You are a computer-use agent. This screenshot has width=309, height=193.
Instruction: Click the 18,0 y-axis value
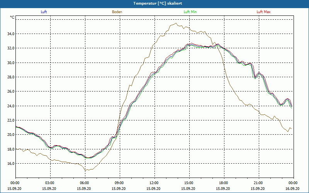pos(11,149)
